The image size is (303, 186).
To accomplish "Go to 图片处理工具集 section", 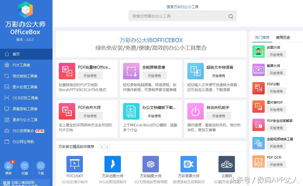I will [26, 87].
